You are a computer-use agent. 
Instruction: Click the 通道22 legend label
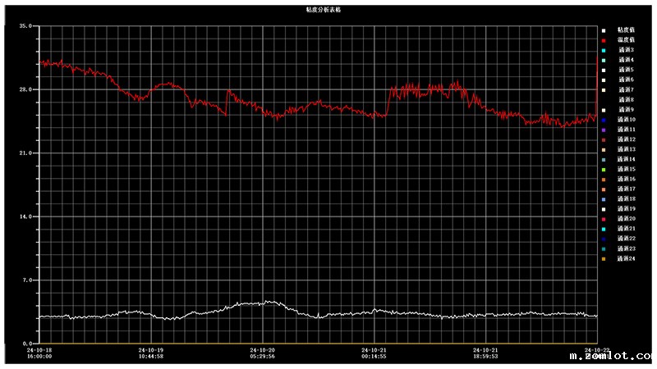(626, 239)
